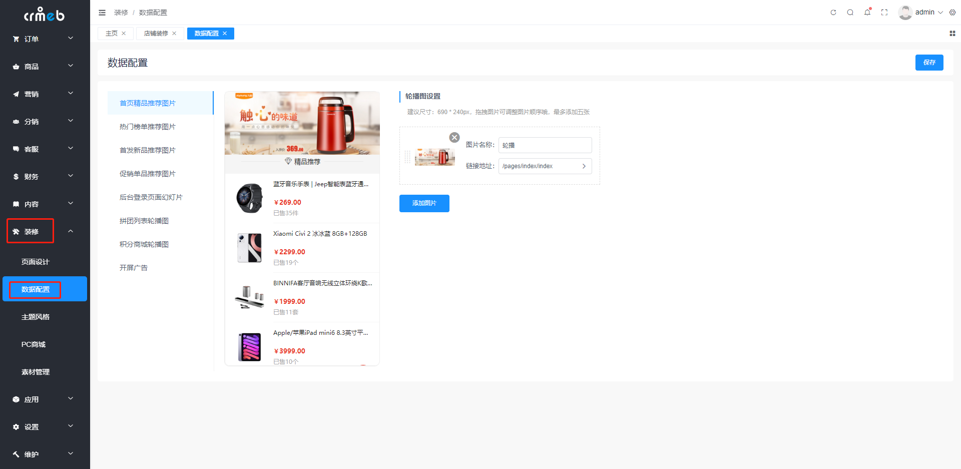Click the tab grid icon at right
Viewport: 961px width, 469px height.
(952, 34)
